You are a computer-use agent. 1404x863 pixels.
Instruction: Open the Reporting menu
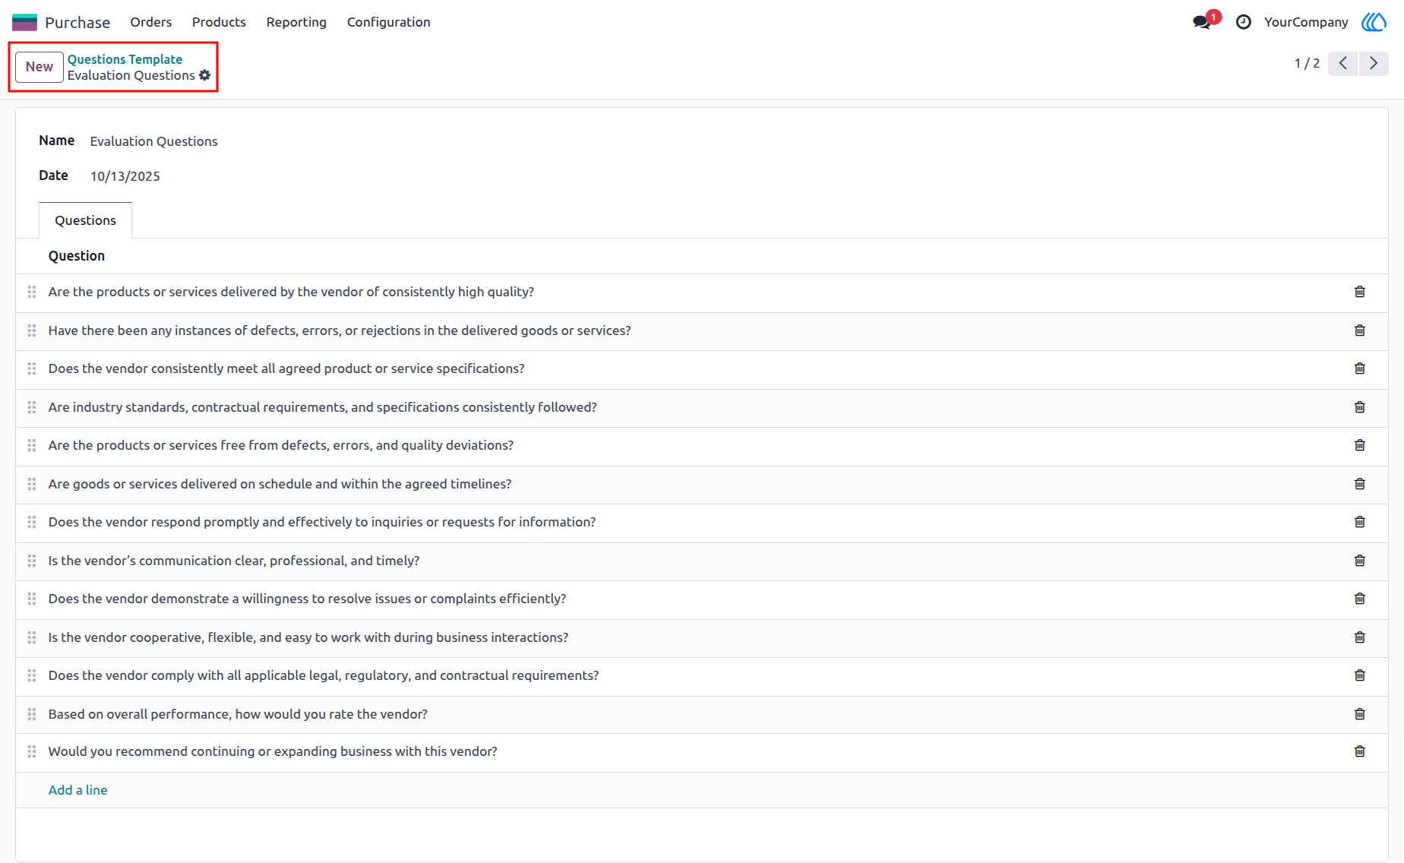296,22
